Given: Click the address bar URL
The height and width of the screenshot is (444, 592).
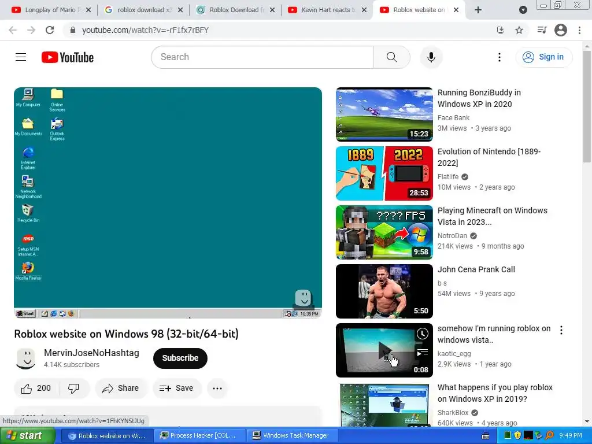Looking at the screenshot, I should (x=145, y=30).
